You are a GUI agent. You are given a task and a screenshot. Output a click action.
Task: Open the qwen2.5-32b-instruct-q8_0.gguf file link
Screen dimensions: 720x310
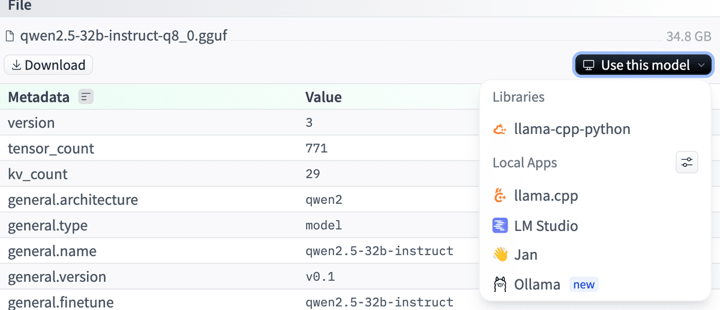coord(124,36)
